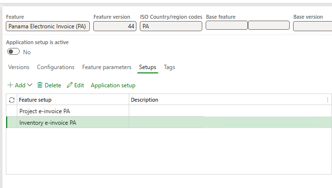This screenshot has width=332, height=188.
Task: Open the Configurations tab
Action: pyautogui.click(x=56, y=67)
